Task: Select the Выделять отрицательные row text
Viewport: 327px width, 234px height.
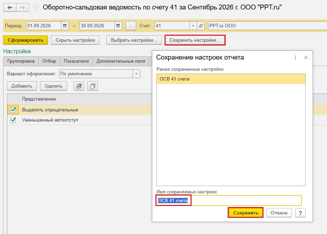Action: (50, 110)
